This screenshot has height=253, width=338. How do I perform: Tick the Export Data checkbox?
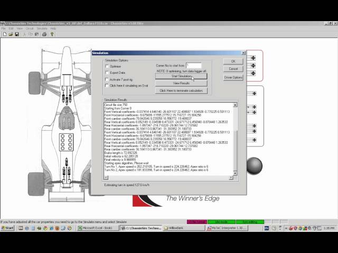click(x=107, y=73)
